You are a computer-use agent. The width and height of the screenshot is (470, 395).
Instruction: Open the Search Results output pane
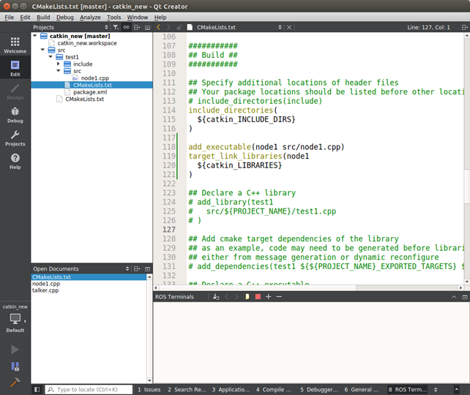click(187, 389)
